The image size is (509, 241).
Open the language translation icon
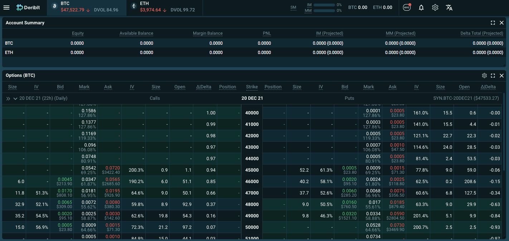coord(449,8)
